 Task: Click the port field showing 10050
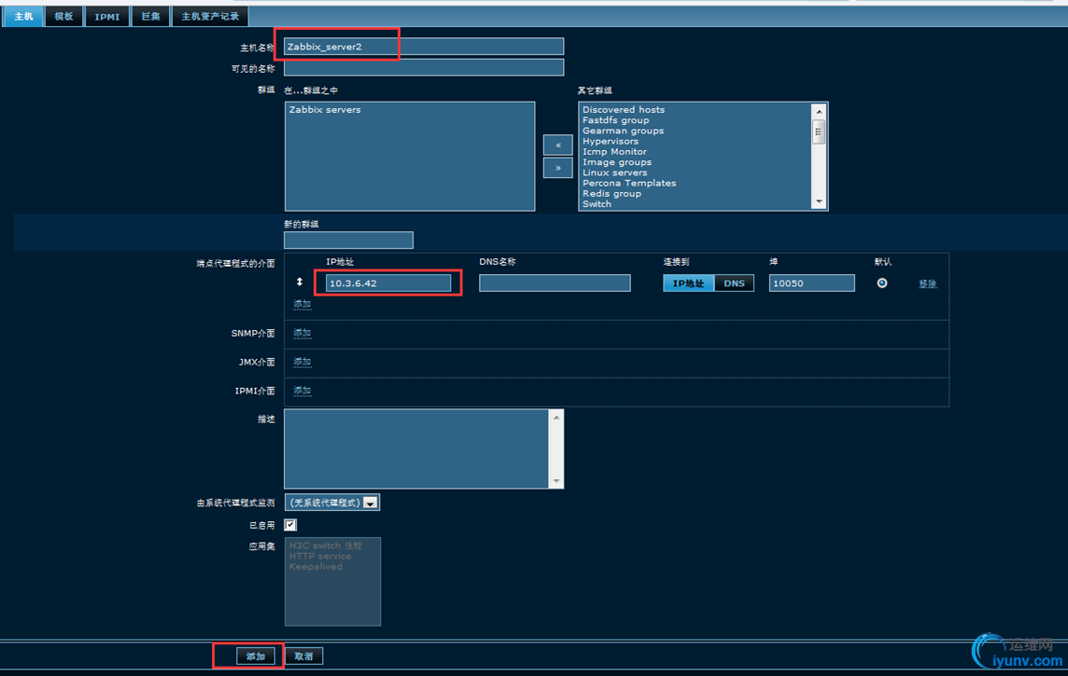click(x=812, y=283)
